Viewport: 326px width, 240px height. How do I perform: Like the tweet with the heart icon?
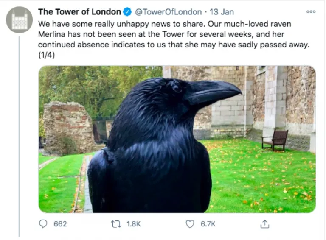191,223
